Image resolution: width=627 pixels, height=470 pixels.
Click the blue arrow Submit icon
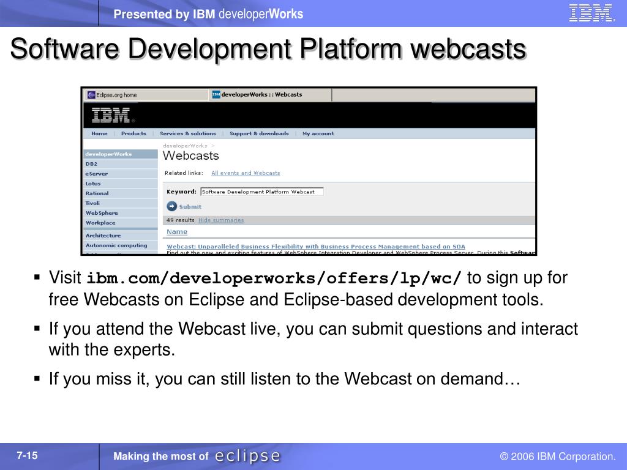pyautogui.click(x=172, y=206)
